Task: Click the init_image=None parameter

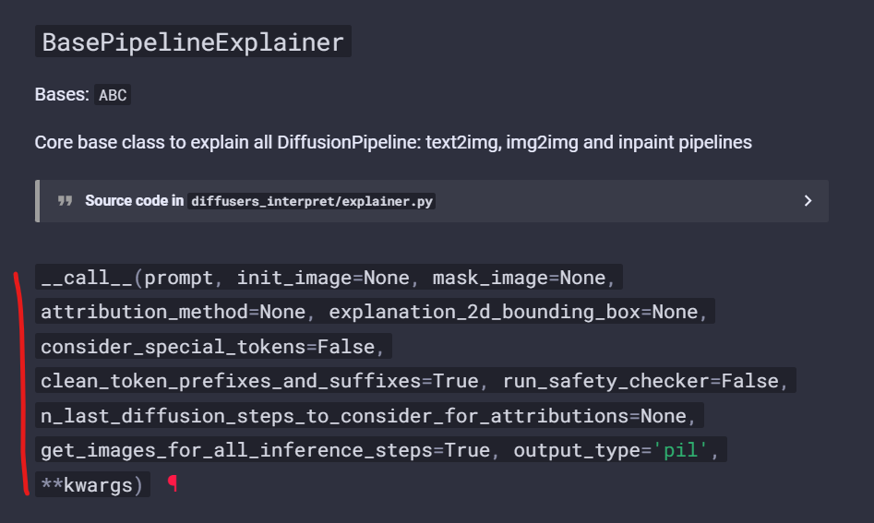Action: 323,278
